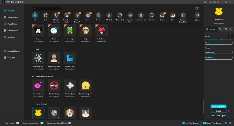Open VoiceStudio in the sidebar
Viewport: 234px width, 126px height.
[11, 30]
